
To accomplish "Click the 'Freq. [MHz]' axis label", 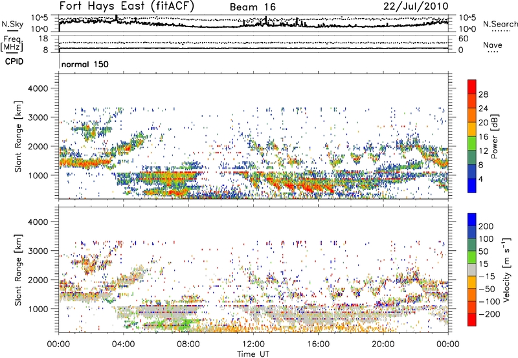I will [12, 43].
